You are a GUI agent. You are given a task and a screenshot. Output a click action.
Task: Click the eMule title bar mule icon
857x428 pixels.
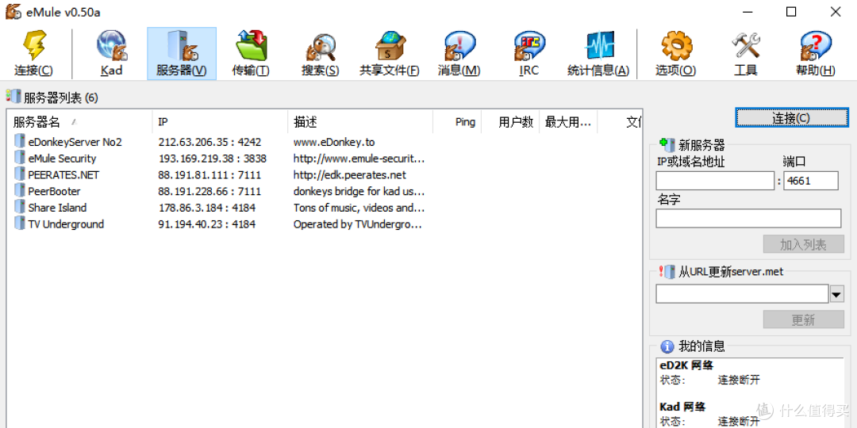(x=13, y=11)
